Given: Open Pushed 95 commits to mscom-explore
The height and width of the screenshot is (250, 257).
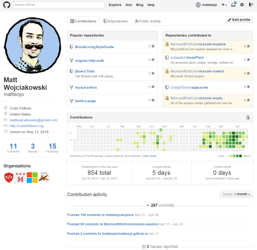Looking at the screenshot, I should tap(113, 224).
